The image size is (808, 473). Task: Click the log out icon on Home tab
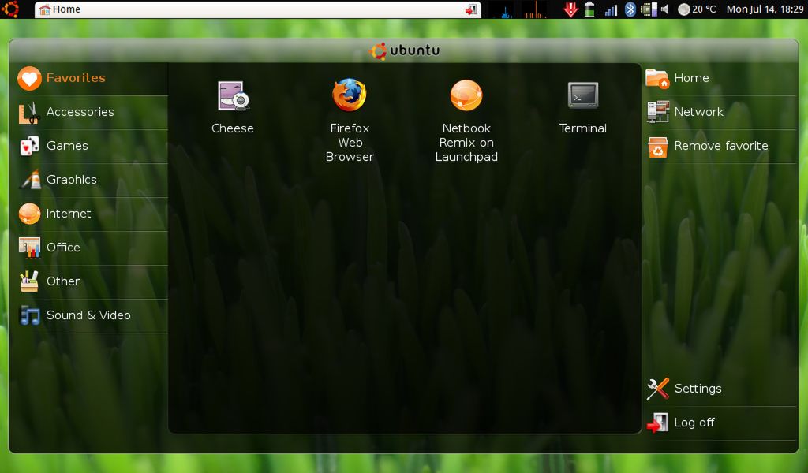471,9
